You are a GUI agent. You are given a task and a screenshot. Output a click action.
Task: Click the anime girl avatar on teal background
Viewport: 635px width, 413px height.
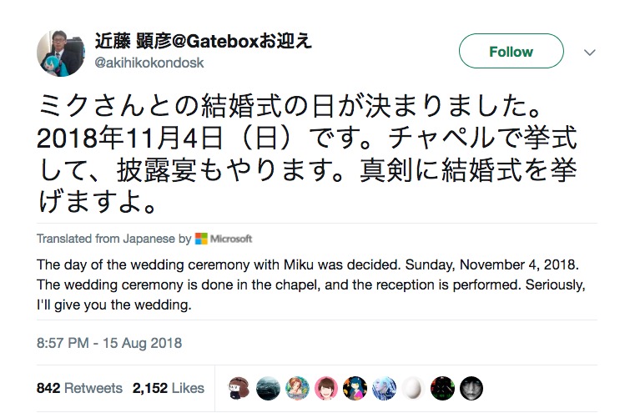[x=297, y=388]
